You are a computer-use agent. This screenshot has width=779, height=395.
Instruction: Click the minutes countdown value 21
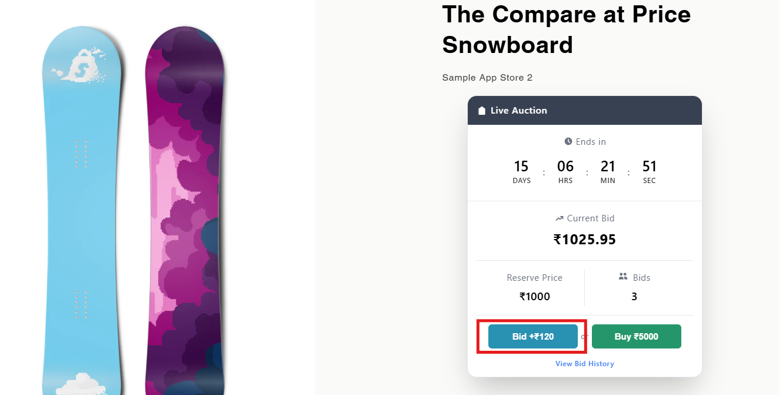coord(608,167)
